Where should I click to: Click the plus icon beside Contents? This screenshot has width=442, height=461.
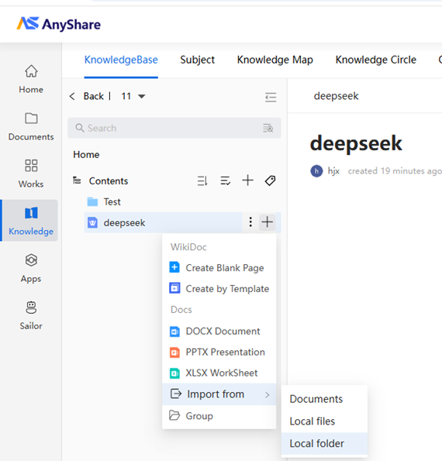tap(247, 181)
